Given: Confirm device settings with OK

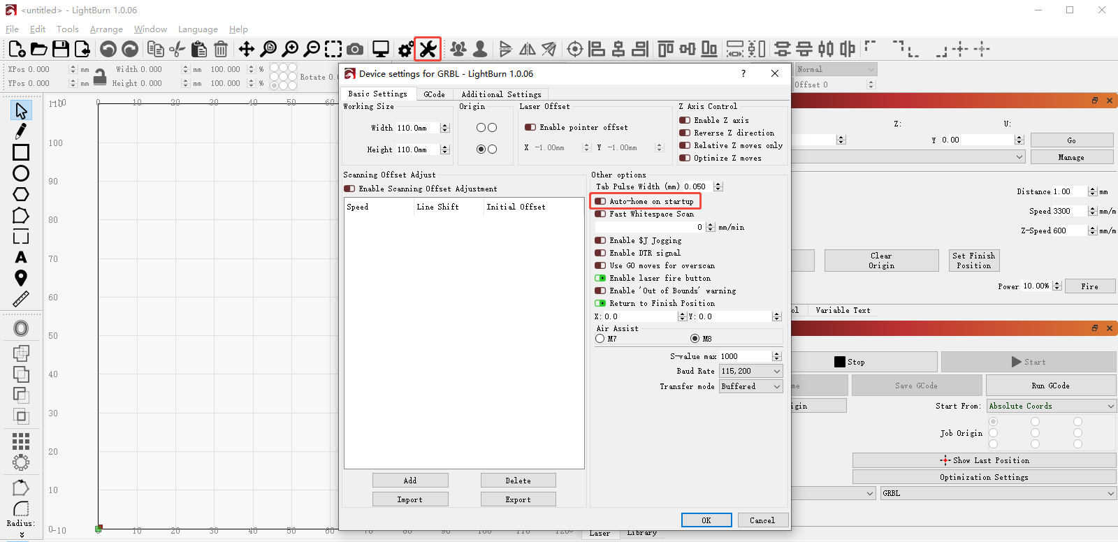Looking at the screenshot, I should (706, 520).
